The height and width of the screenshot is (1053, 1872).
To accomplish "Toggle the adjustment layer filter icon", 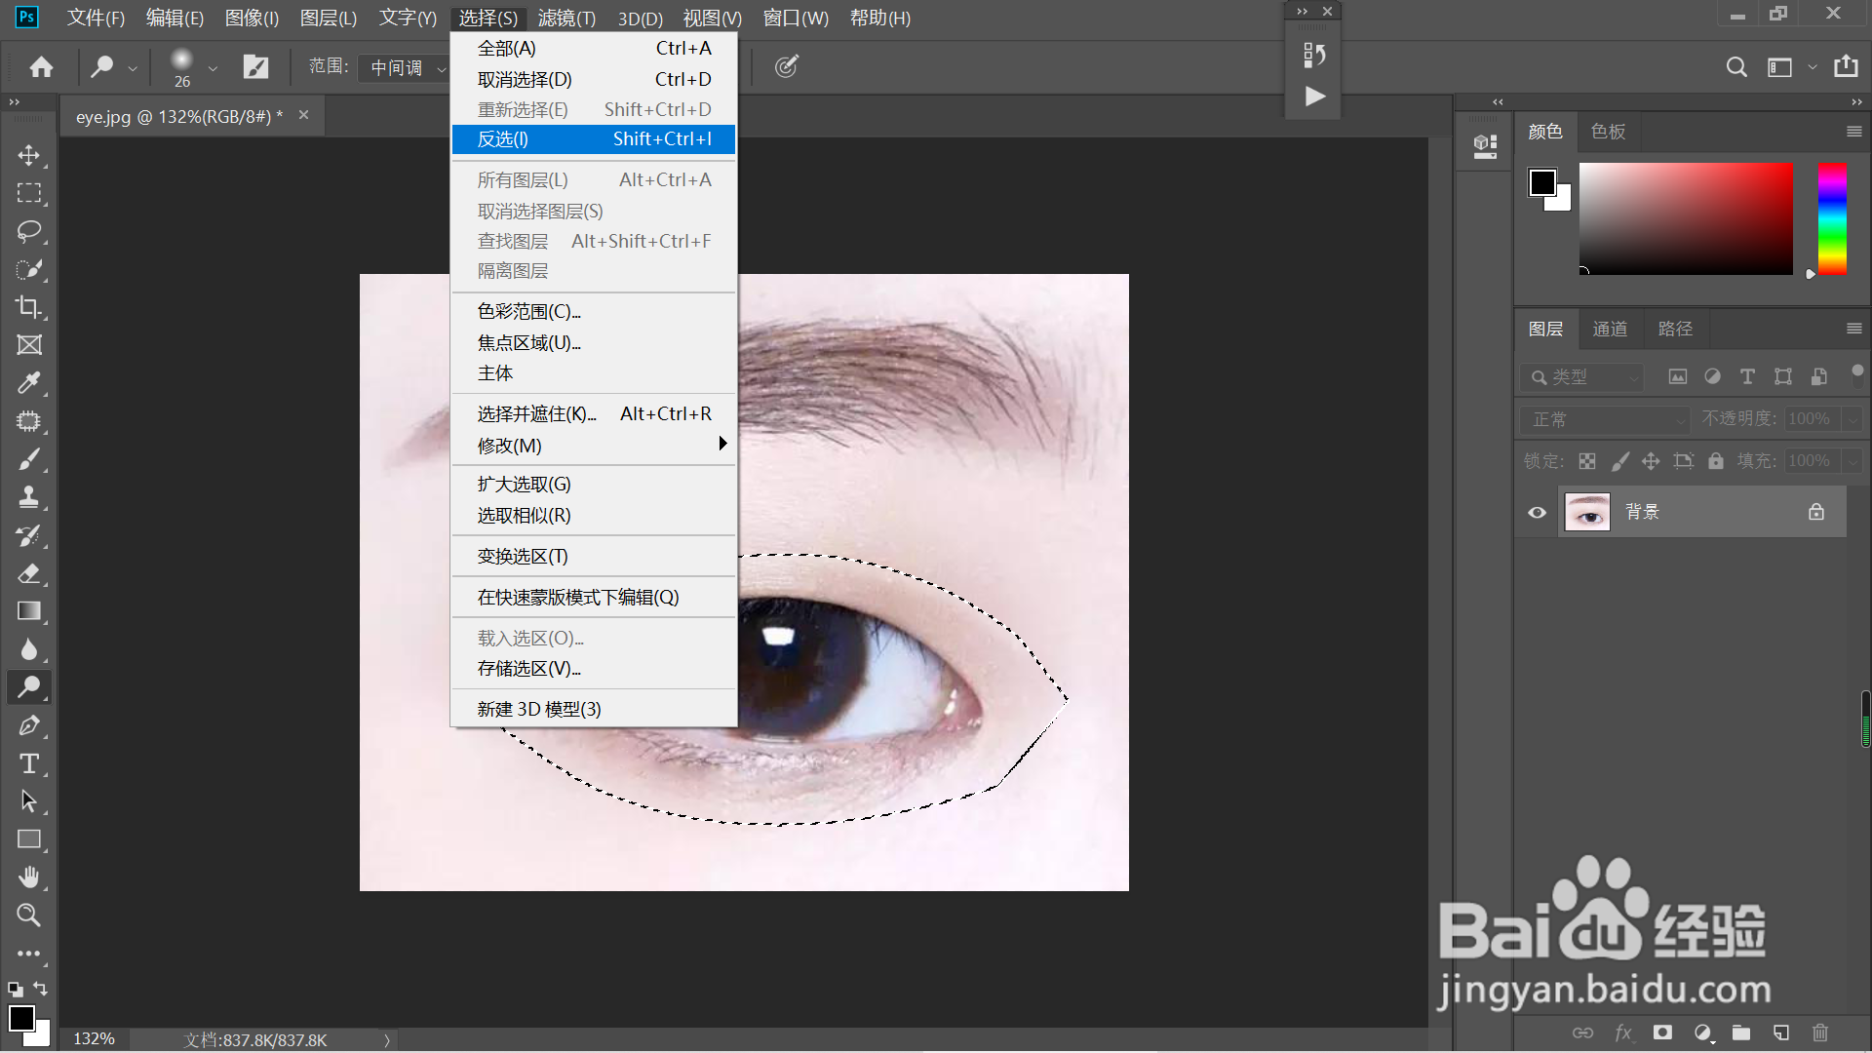I will click(x=1713, y=376).
